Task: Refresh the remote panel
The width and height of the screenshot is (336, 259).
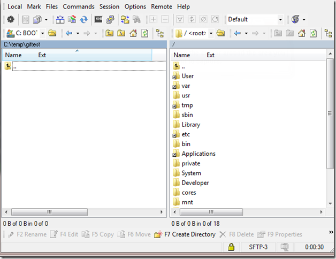Action: tap(314, 33)
